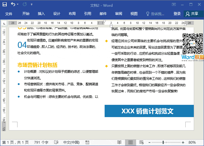Switch to Print Layout view
Image resolution: width=204 pixels, height=146 pixels.
point(131,142)
